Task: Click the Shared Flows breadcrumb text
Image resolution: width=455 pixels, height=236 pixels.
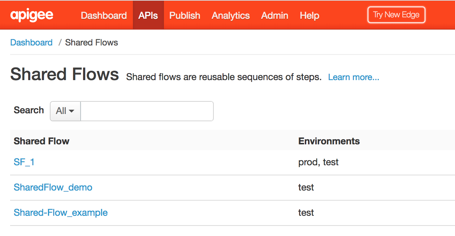Action: [x=91, y=43]
